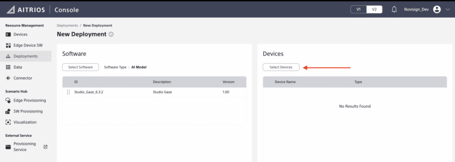Click the Deployments sidebar icon

click(8, 56)
